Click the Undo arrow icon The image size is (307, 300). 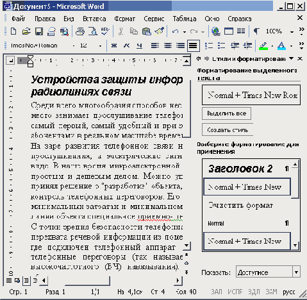coord(175,31)
